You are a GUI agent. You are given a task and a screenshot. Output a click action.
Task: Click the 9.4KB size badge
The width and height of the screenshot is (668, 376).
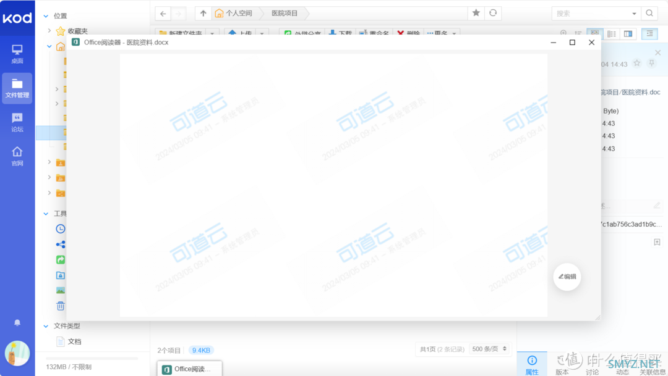pos(200,350)
